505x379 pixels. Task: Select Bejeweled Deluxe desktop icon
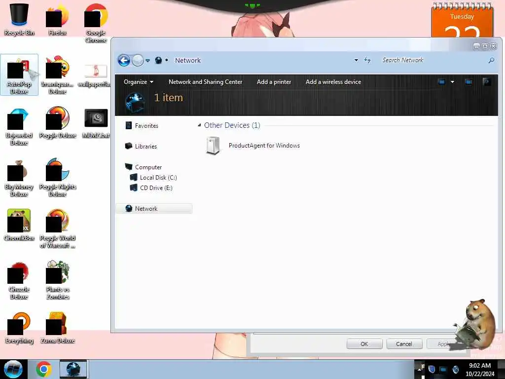pyautogui.click(x=19, y=126)
